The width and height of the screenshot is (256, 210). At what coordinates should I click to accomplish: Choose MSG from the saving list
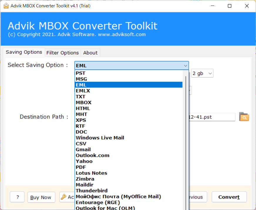pyautogui.click(x=129, y=79)
